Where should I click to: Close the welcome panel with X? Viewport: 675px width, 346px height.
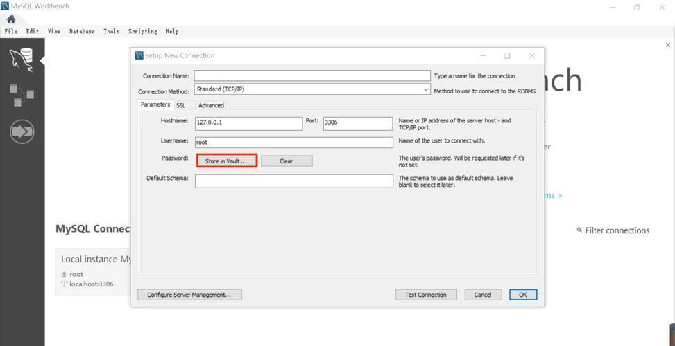tap(667, 45)
